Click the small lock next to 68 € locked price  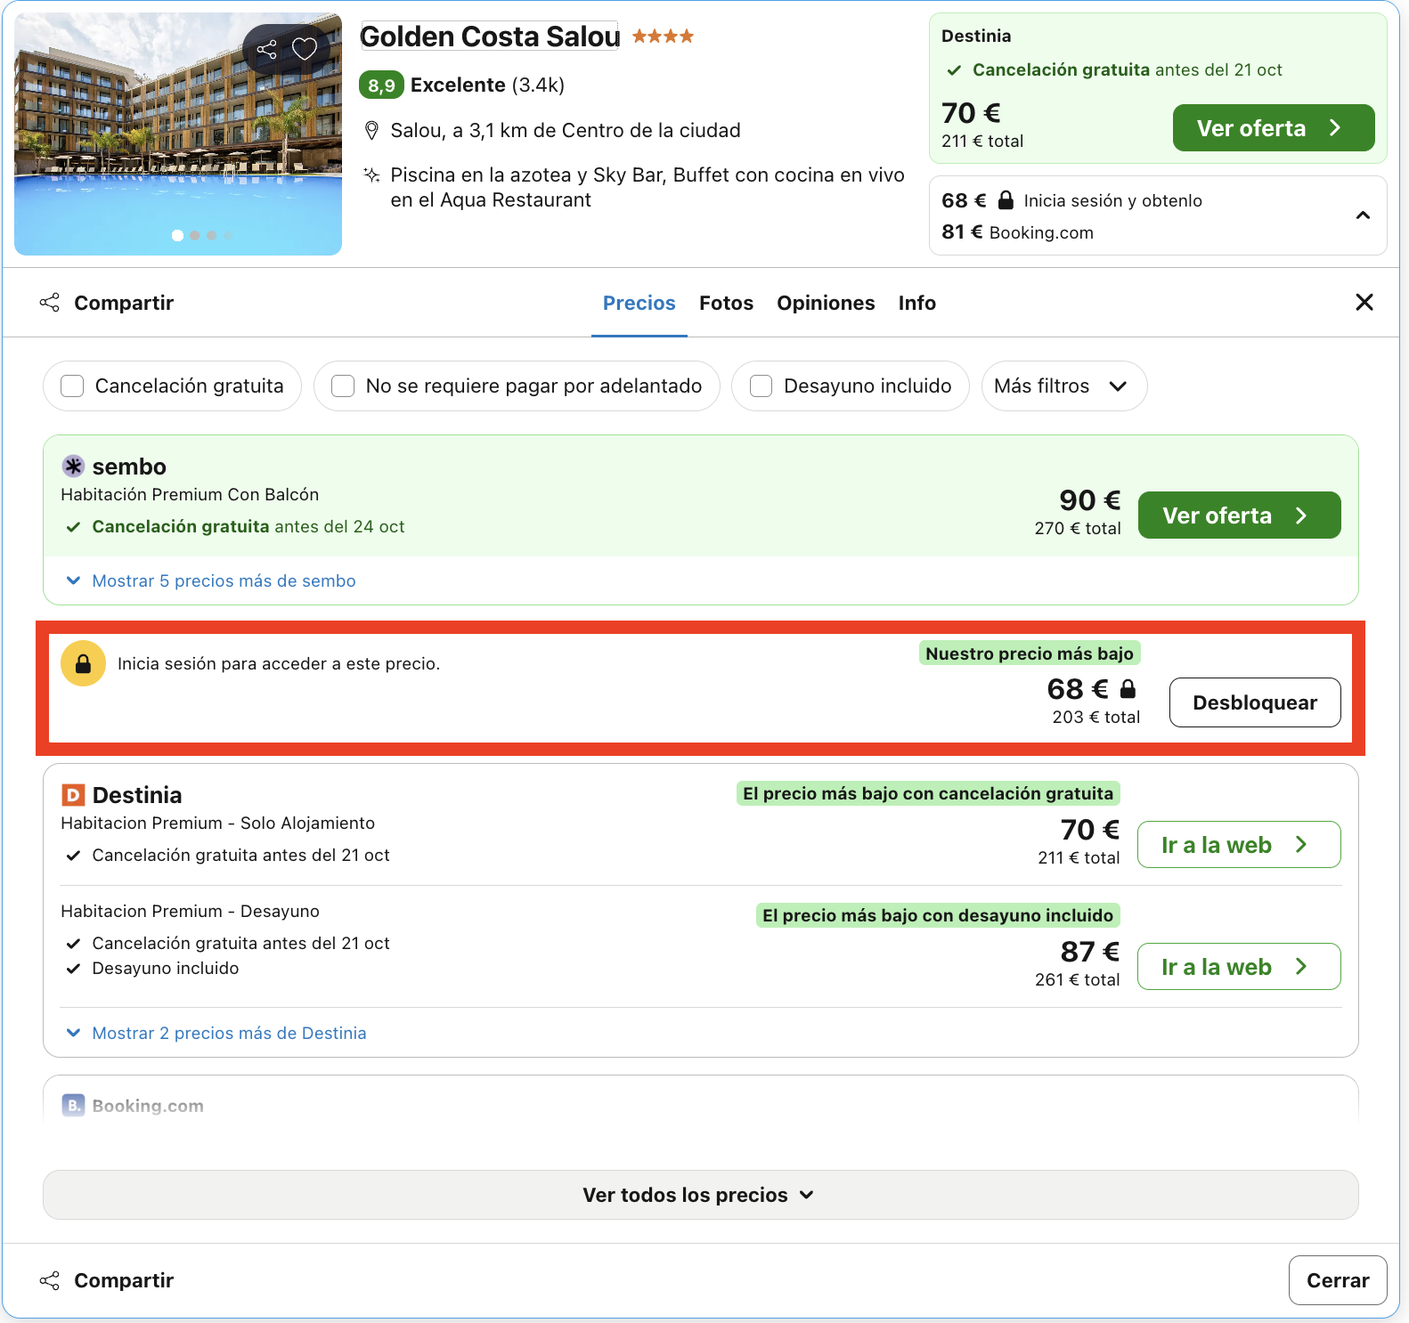pyautogui.click(x=1128, y=688)
